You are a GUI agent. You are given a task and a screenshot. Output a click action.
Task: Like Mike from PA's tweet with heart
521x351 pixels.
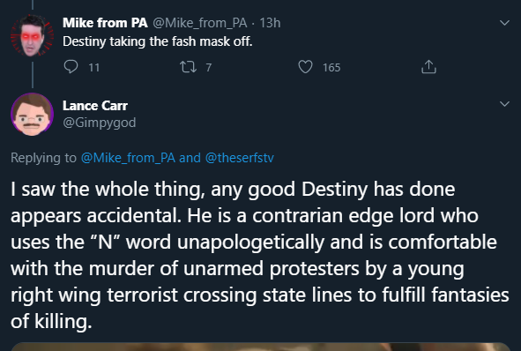305,67
